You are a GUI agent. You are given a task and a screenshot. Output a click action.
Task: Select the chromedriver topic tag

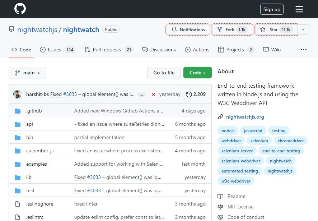(291, 141)
